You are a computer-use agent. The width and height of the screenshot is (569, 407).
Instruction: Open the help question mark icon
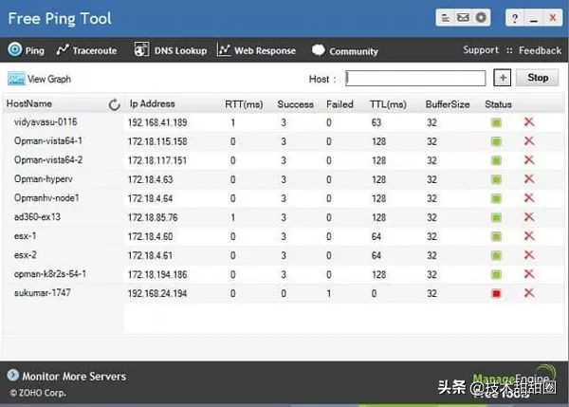pos(515,18)
